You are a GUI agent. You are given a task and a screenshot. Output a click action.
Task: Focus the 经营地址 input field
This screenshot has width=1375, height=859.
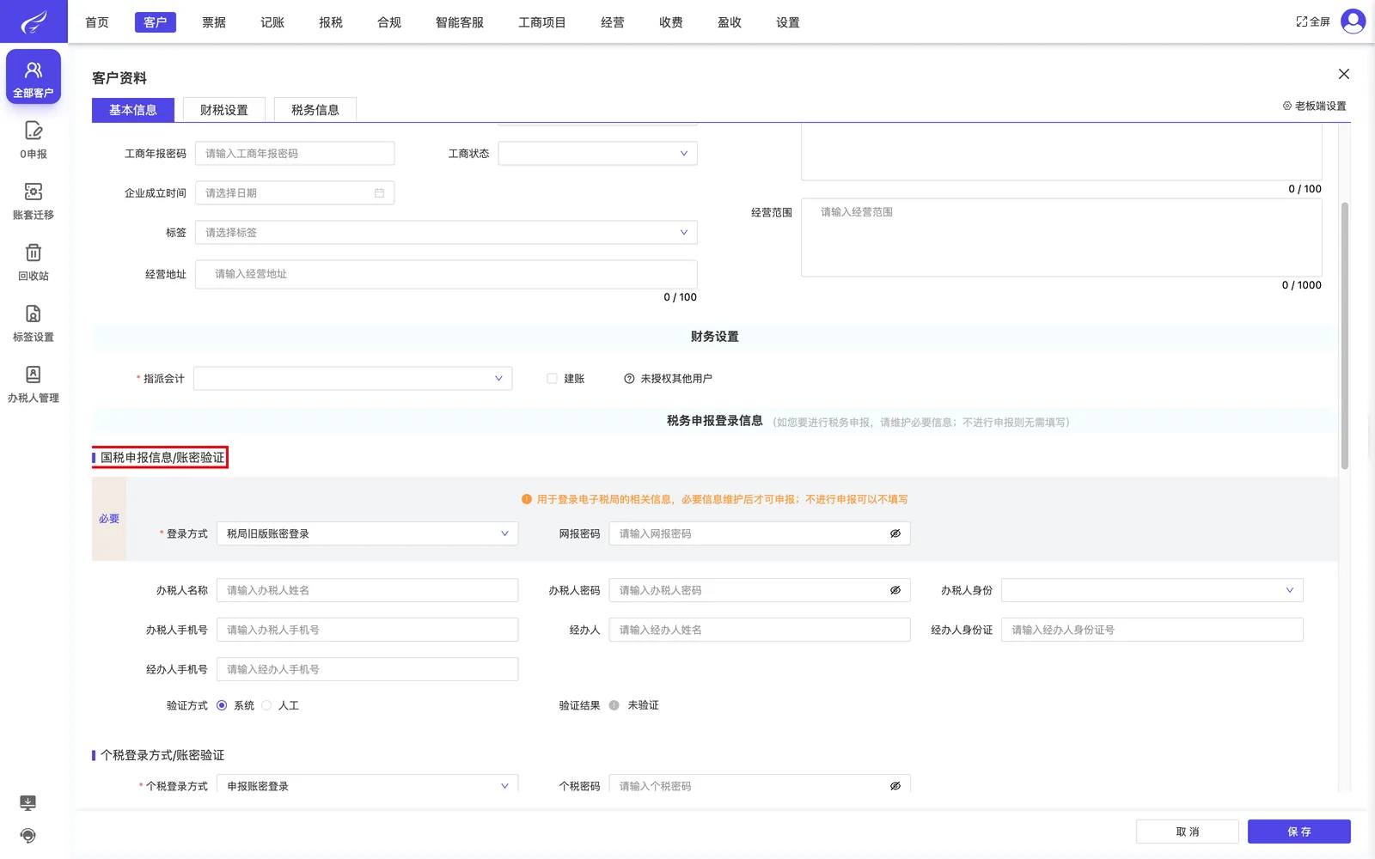pos(446,274)
